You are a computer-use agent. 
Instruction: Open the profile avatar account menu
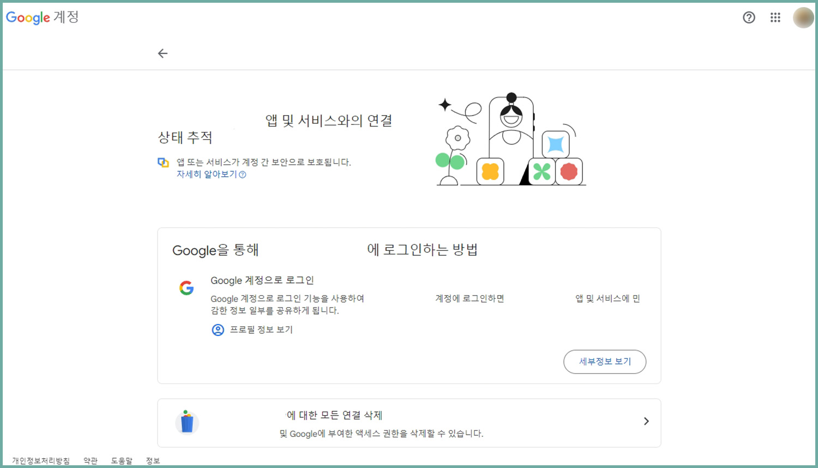803,17
